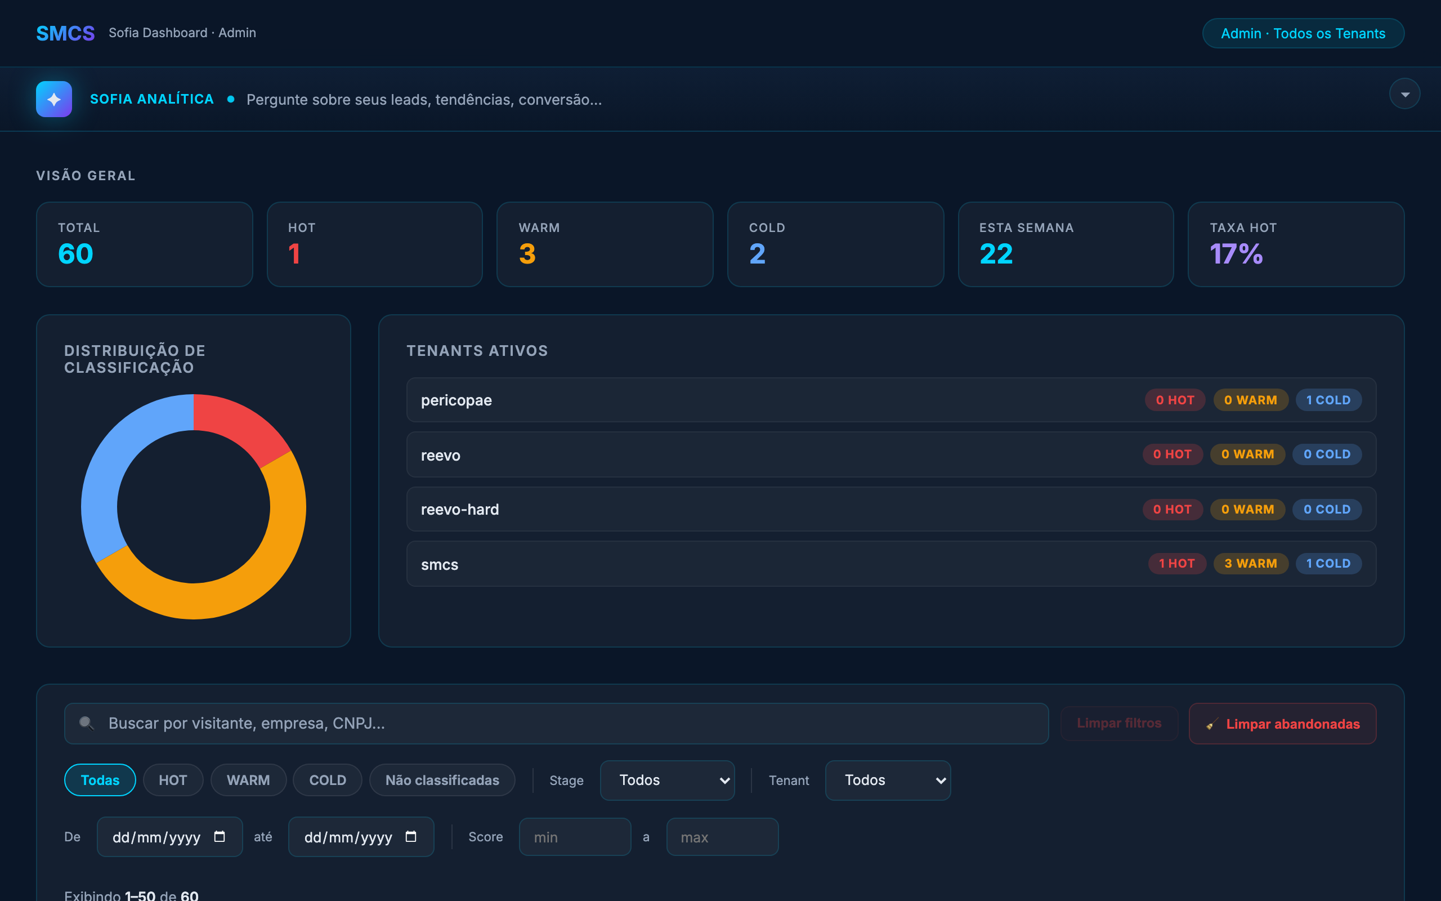Select the Todas filter pill
This screenshot has height=901, width=1441.
pyautogui.click(x=100, y=779)
